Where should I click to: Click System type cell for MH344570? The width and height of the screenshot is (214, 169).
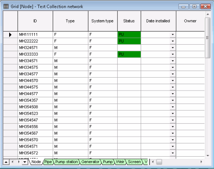click(x=103, y=80)
